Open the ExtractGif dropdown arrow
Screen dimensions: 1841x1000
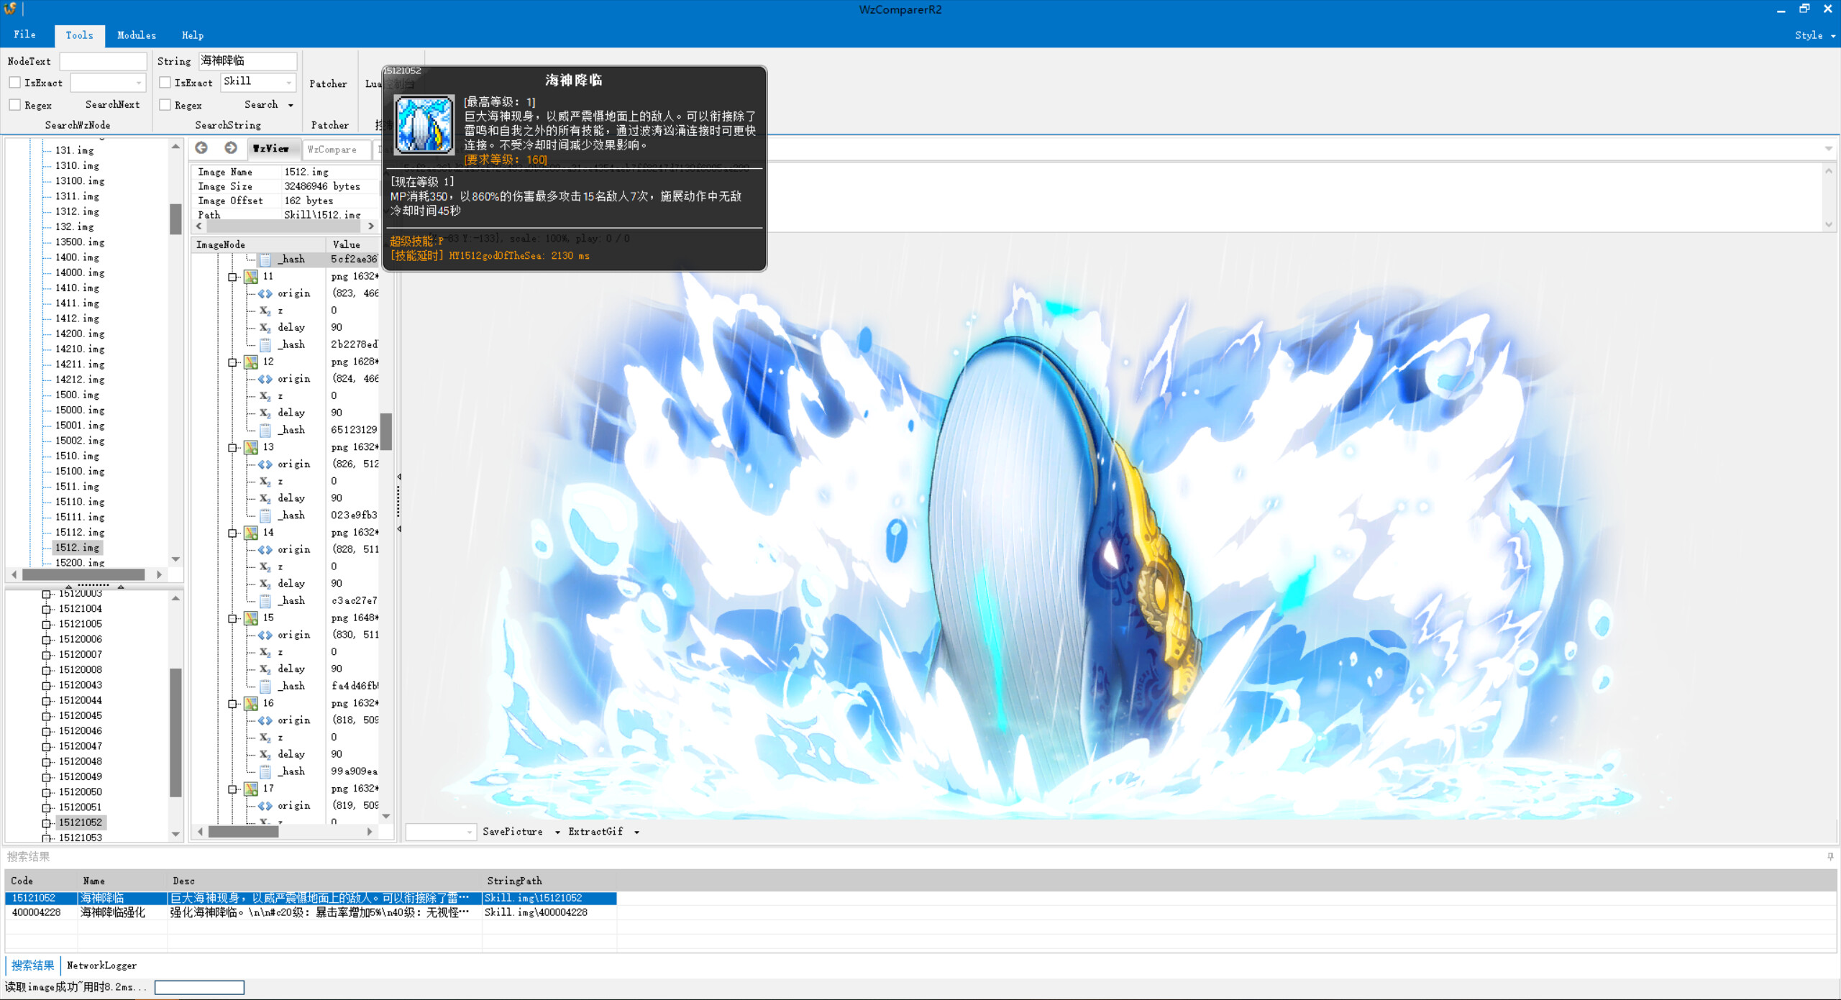[636, 832]
